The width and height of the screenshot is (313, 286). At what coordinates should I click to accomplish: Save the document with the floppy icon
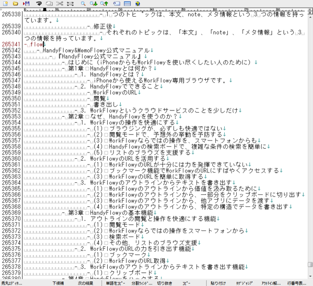26,3
